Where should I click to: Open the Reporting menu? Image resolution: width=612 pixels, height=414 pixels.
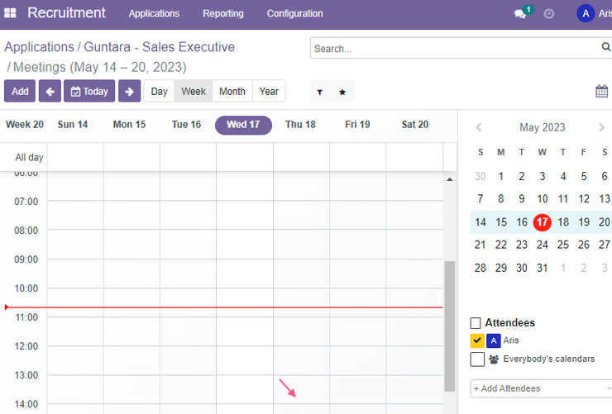[x=223, y=14]
